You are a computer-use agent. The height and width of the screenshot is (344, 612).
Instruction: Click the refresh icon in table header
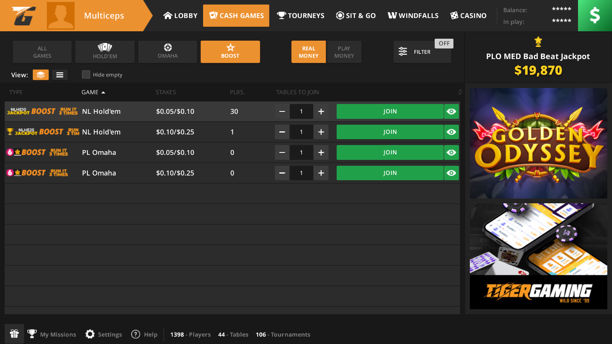point(460,92)
